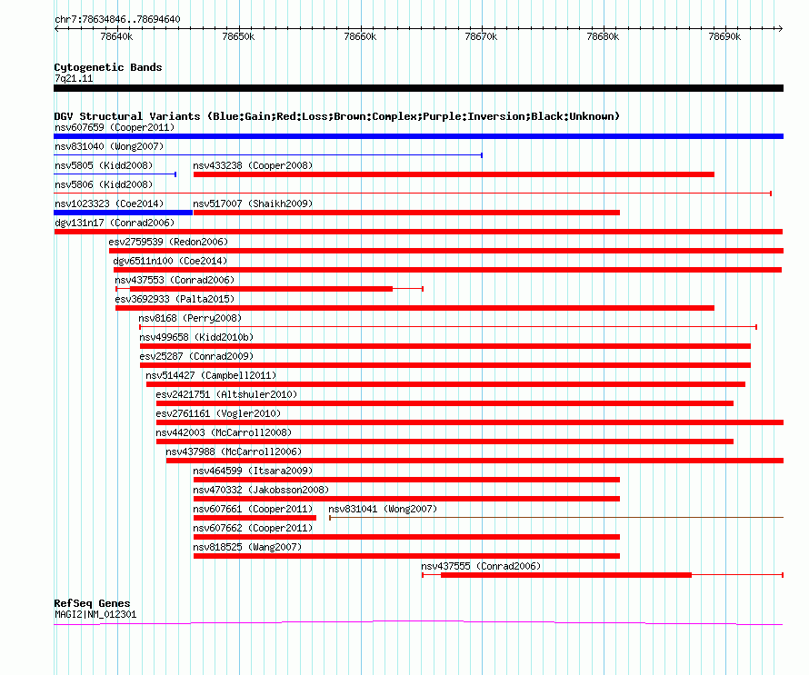809x675 pixels.
Task: Click the RefSeq Genes track heading
Action: [x=92, y=603]
